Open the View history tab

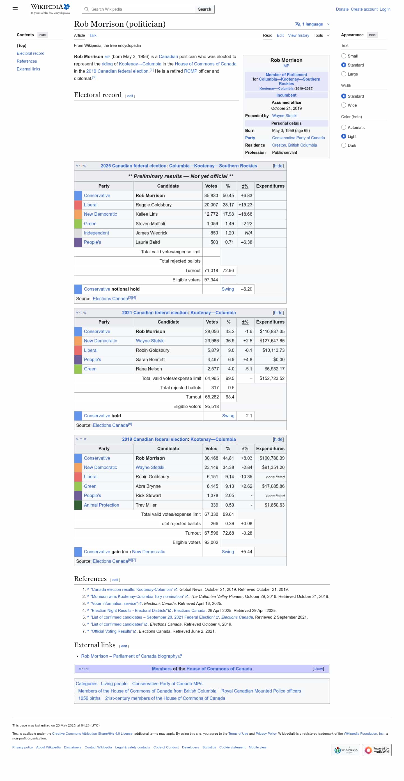(298, 35)
